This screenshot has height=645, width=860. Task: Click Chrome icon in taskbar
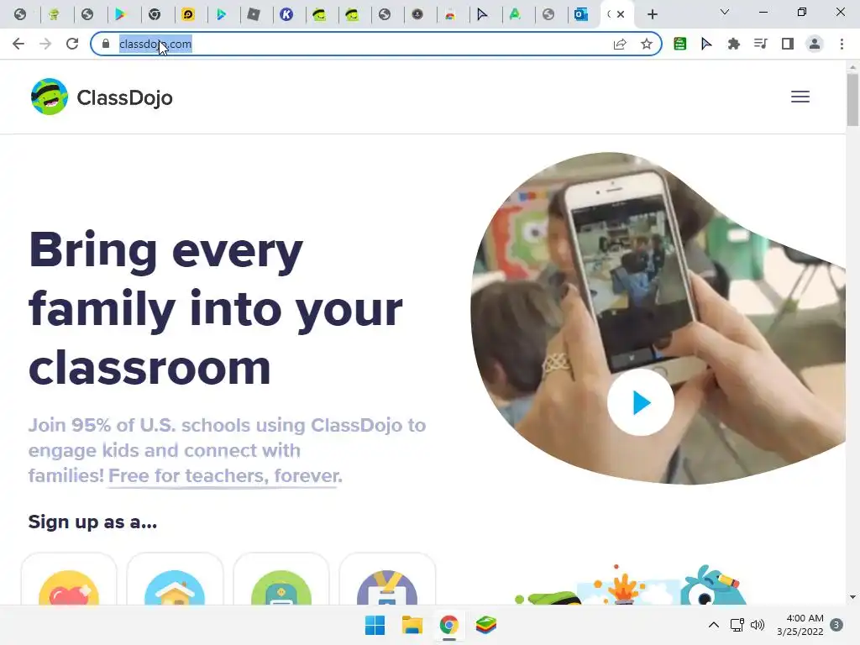click(448, 625)
